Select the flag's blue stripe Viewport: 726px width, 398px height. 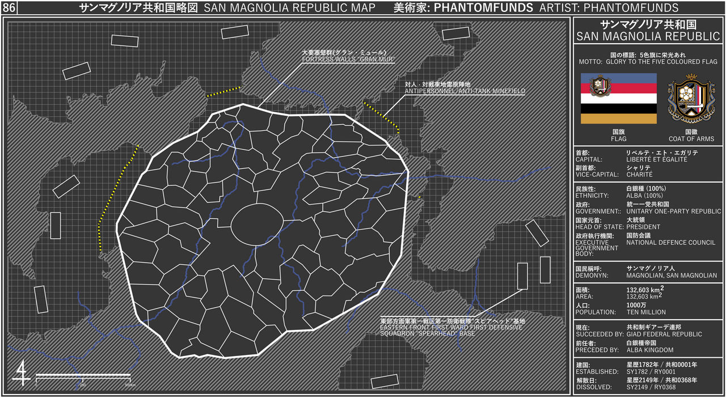coord(619,78)
